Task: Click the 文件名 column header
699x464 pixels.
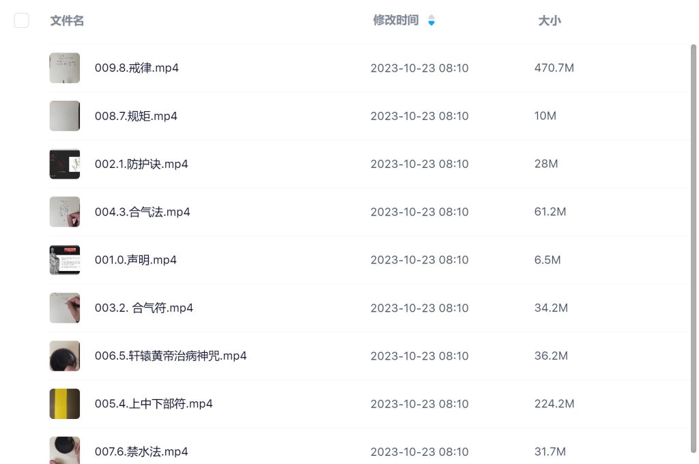Action: (67, 20)
